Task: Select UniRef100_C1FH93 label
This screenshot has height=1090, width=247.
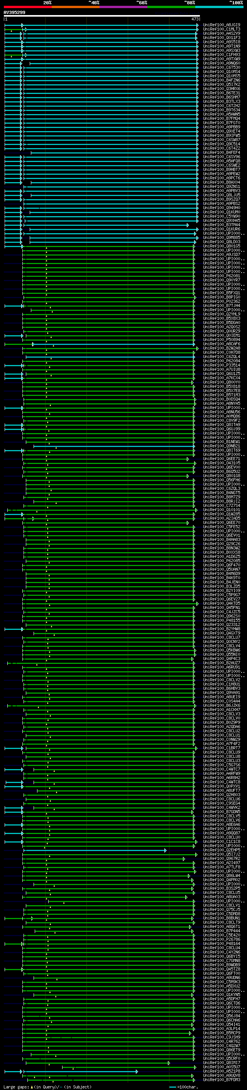Action: tap(222, 55)
